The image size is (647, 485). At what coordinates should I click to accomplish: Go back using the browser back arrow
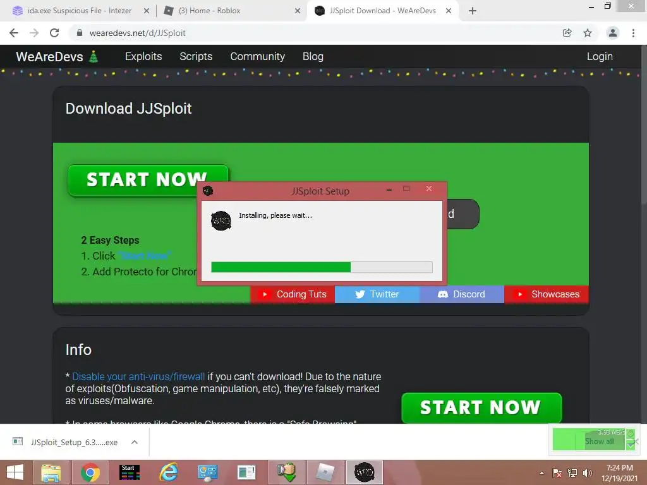coord(14,33)
